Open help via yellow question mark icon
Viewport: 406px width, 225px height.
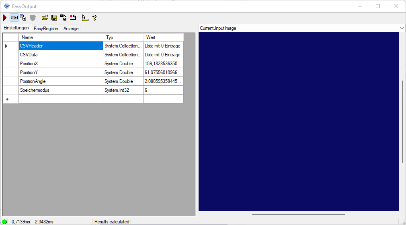pyautogui.click(x=94, y=18)
